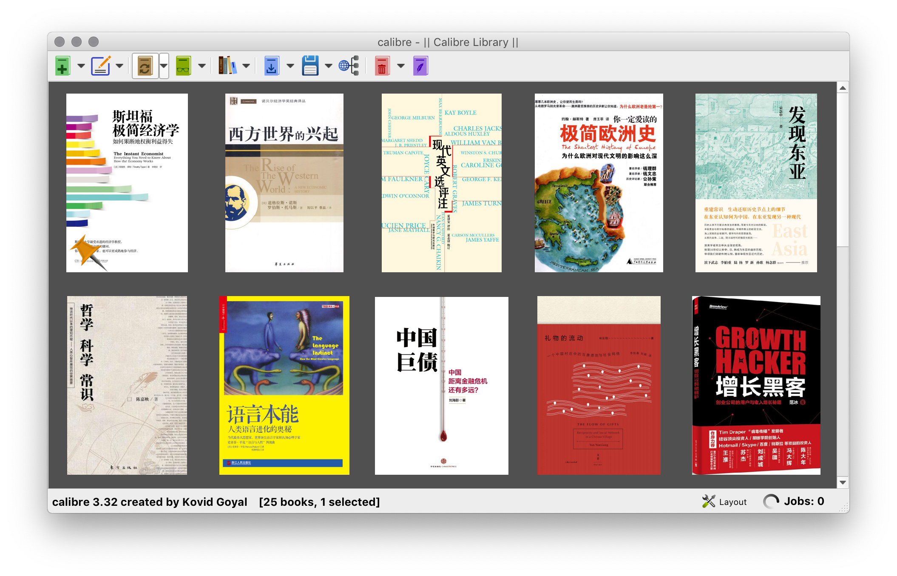Open the Edit metadata tool
The height and width of the screenshot is (576, 897).
point(101,66)
